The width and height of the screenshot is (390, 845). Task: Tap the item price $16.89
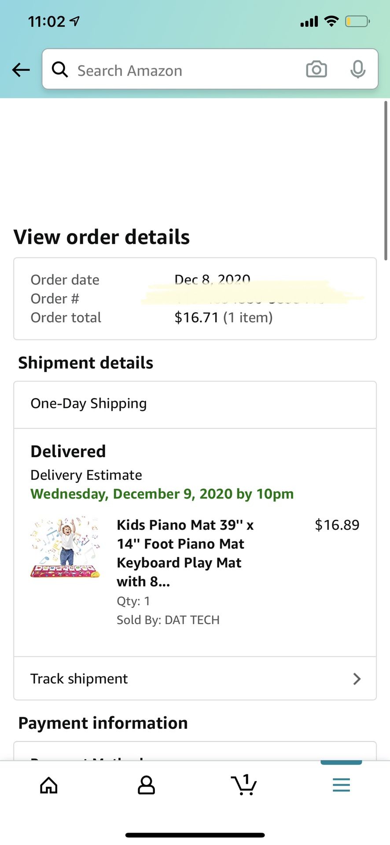coord(337,525)
